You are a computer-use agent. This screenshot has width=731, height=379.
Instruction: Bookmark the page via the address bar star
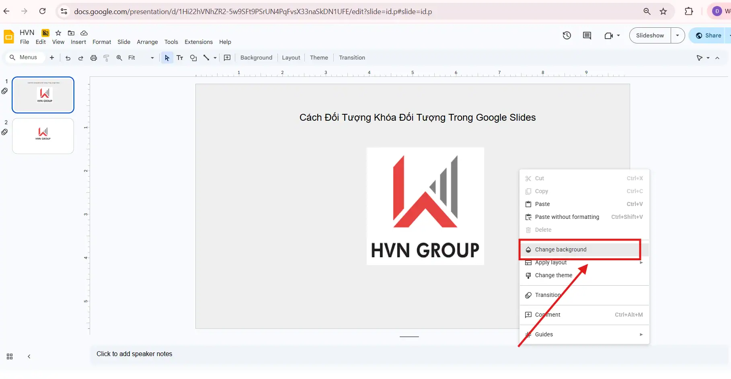pyautogui.click(x=663, y=11)
